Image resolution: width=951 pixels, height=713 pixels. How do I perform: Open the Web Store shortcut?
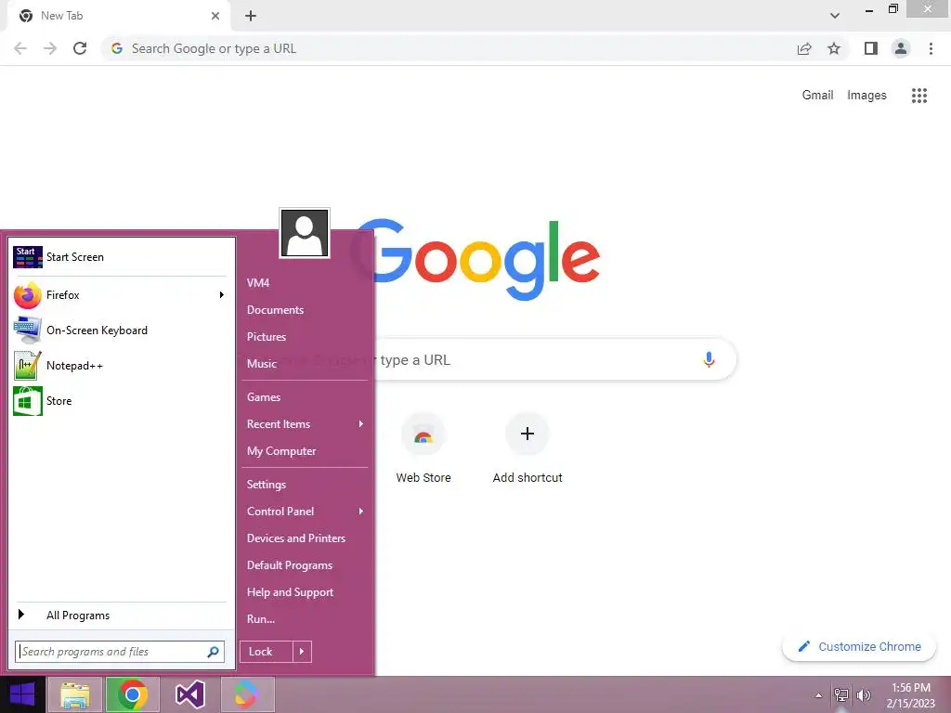pyautogui.click(x=423, y=447)
